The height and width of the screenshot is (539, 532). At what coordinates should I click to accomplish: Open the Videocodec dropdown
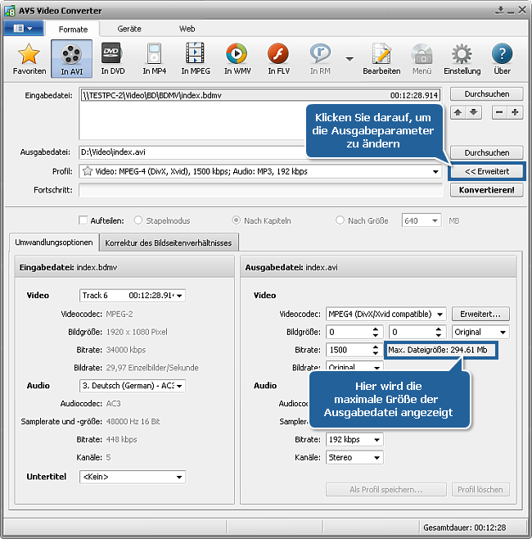tap(440, 314)
